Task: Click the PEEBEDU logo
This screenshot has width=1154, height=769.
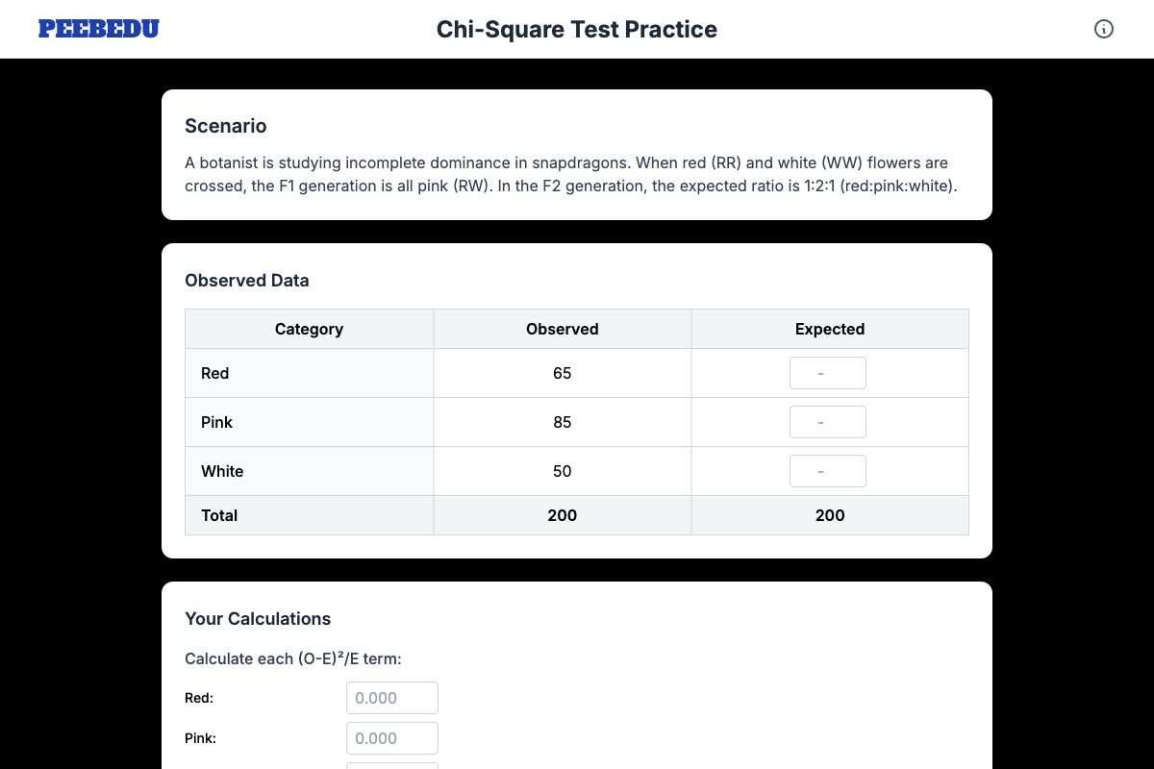Action: point(98,28)
